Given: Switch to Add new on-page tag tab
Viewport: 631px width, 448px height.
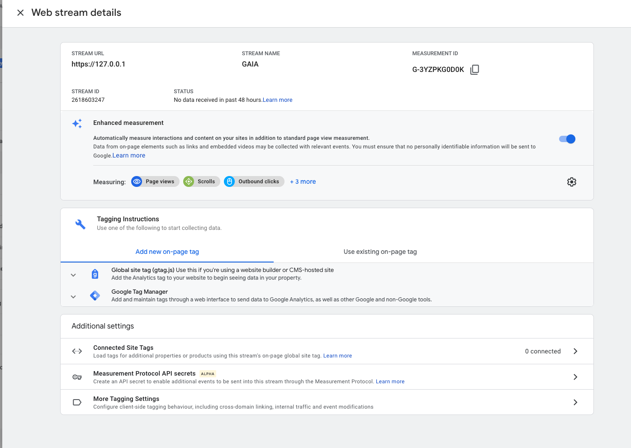Looking at the screenshot, I should click(x=167, y=252).
